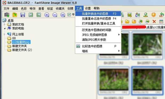
Task: Open the 特效 menu
Action: tap(32, 9)
